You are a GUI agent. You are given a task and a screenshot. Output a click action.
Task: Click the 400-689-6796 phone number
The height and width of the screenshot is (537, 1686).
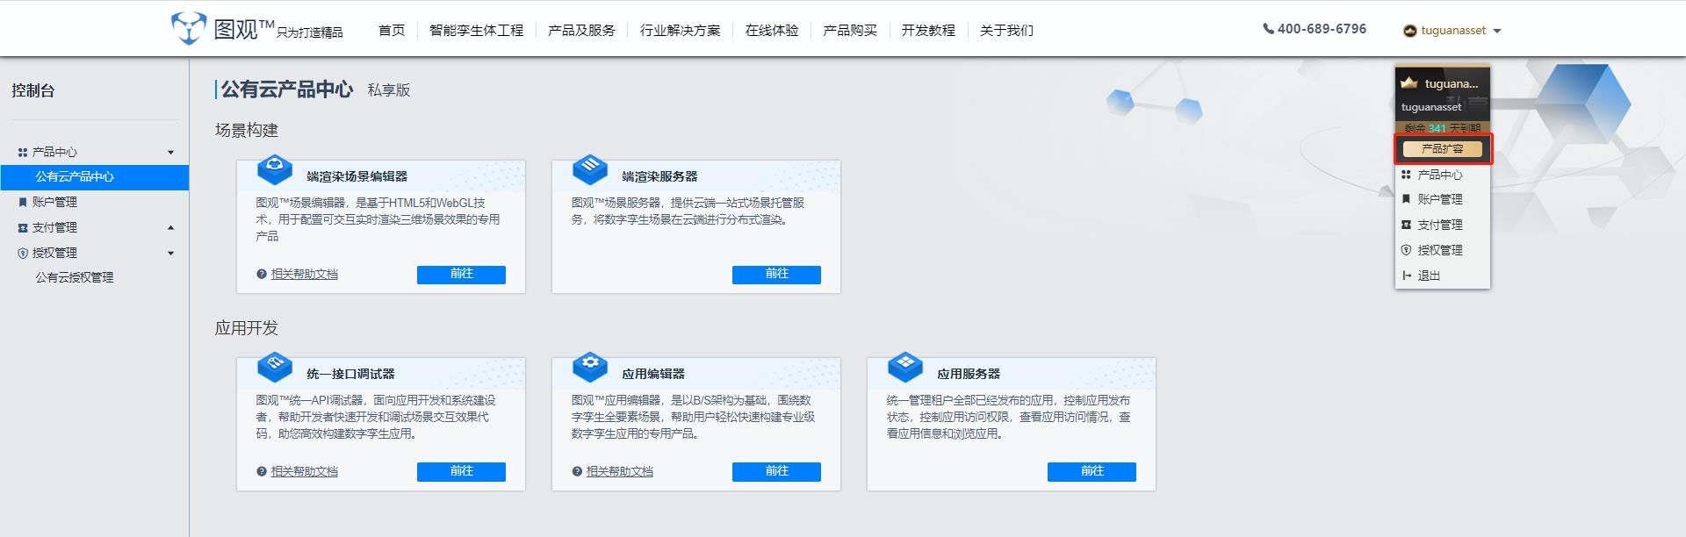pyautogui.click(x=1322, y=29)
